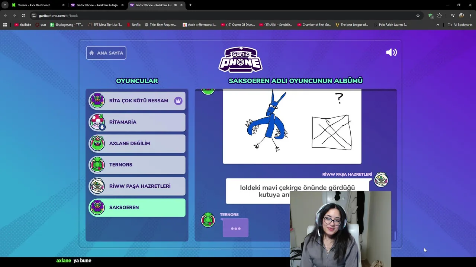476x267 pixels.
Task: Open the Chrome profile avatar
Action: (x=461, y=16)
